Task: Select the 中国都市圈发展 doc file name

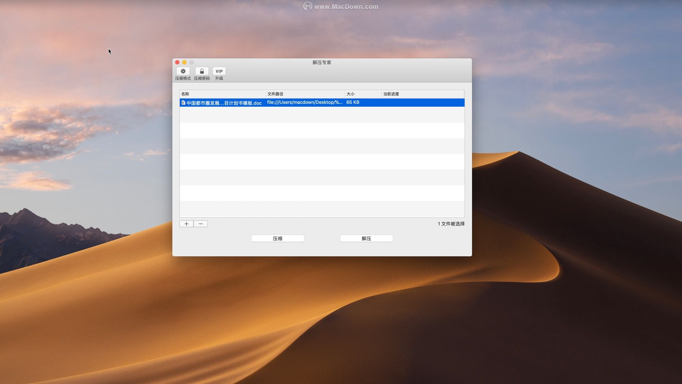Action: click(x=224, y=103)
